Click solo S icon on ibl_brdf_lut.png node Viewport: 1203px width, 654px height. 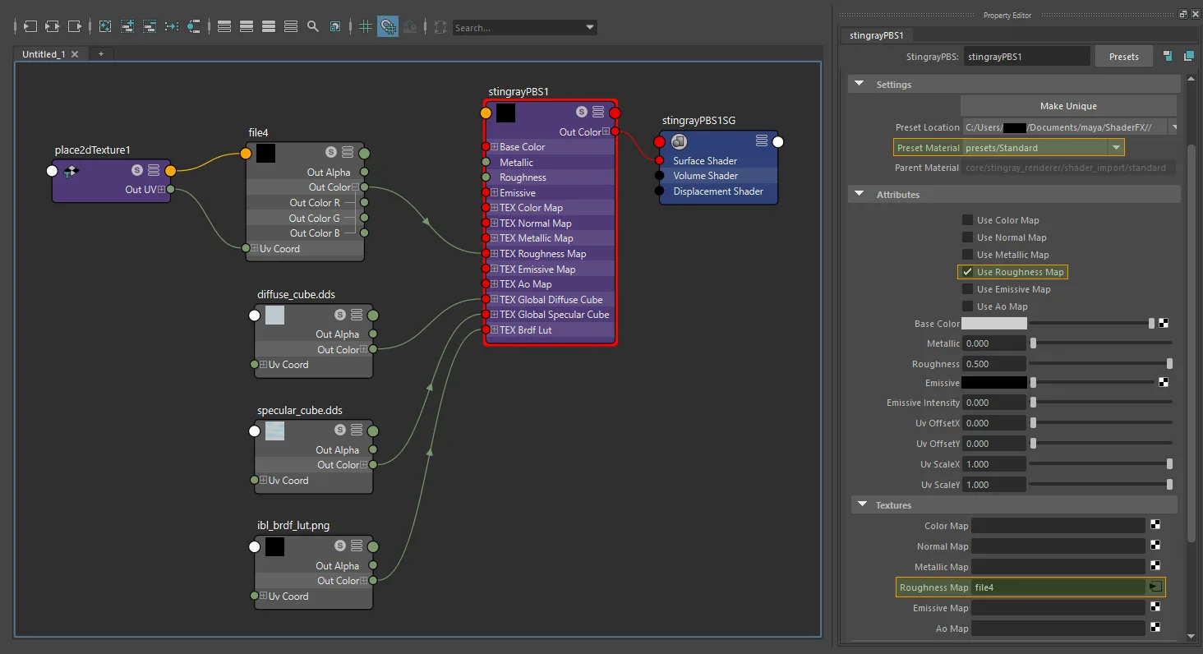pyautogui.click(x=339, y=546)
